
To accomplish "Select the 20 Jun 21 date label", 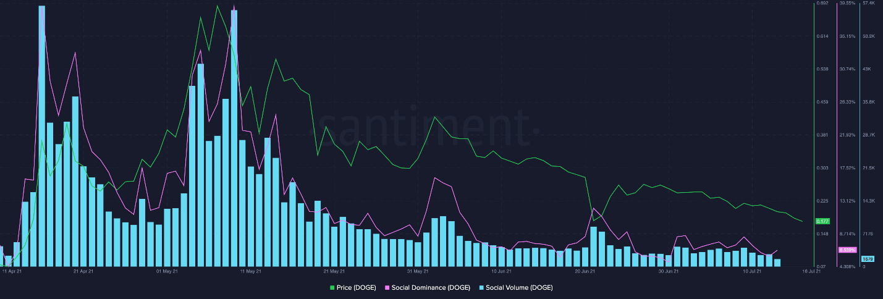I will pos(585,271).
